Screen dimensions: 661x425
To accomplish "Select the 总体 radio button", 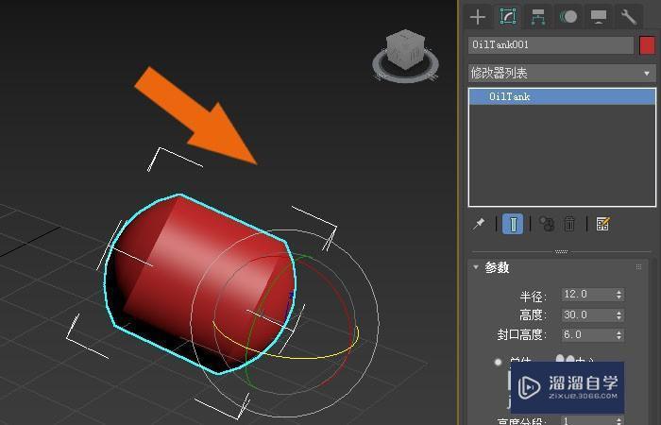I will coord(498,362).
